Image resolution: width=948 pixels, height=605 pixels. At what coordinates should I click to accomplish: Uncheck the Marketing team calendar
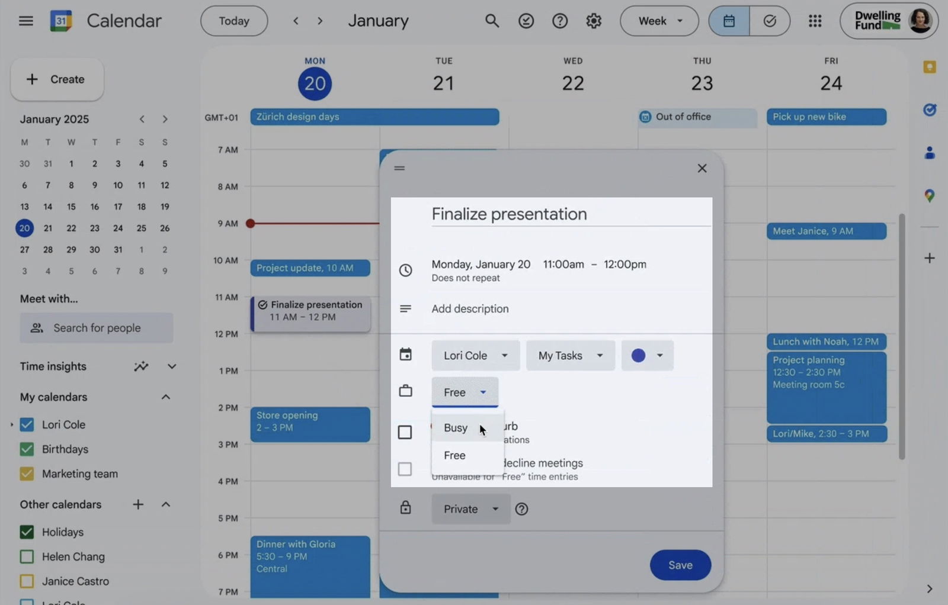[x=27, y=474]
